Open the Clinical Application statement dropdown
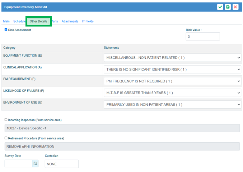 pos(172,70)
